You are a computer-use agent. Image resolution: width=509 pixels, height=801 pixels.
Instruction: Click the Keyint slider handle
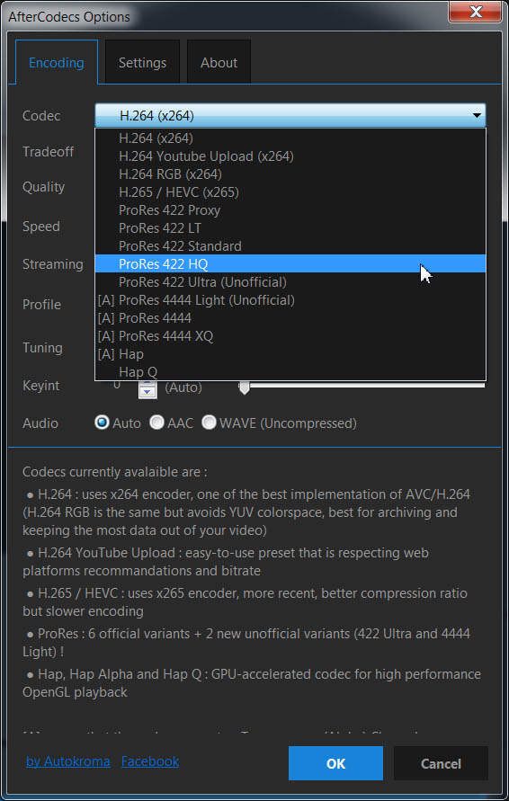(x=245, y=387)
